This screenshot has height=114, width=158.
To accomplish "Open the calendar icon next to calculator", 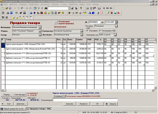I will (91, 8).
